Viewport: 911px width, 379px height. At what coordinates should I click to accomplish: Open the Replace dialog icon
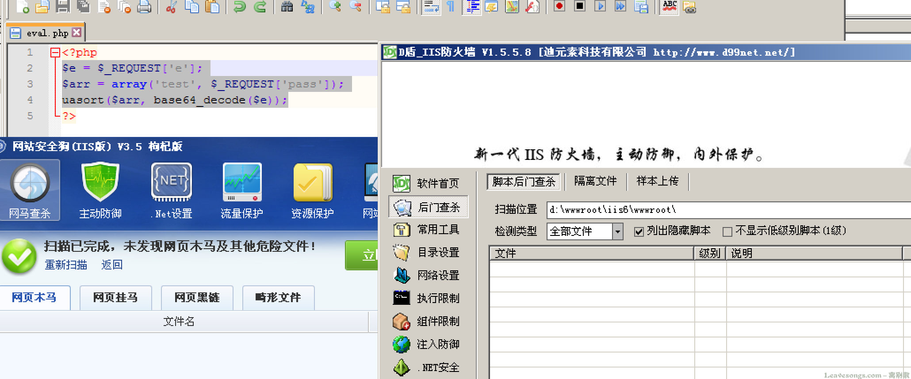(x=307, y=6)
